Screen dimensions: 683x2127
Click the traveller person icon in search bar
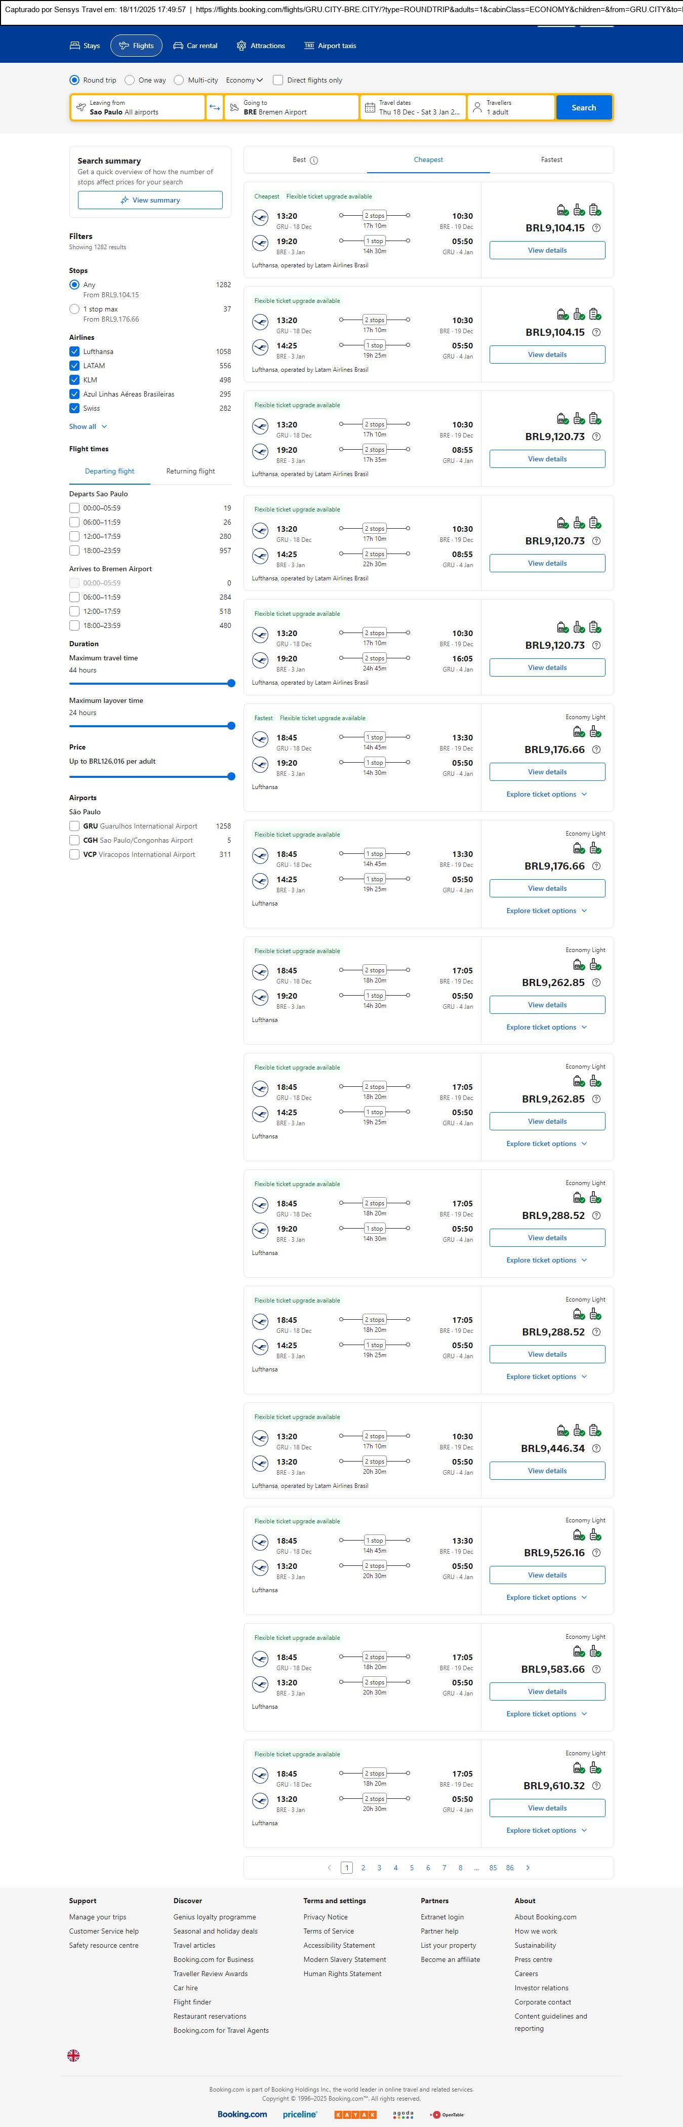(477, 107)
